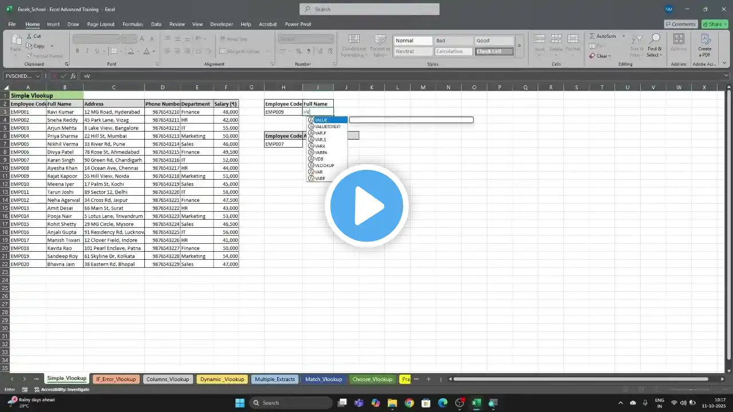Switch to the Data ribbon tab
733x412 pixels.
156,24
